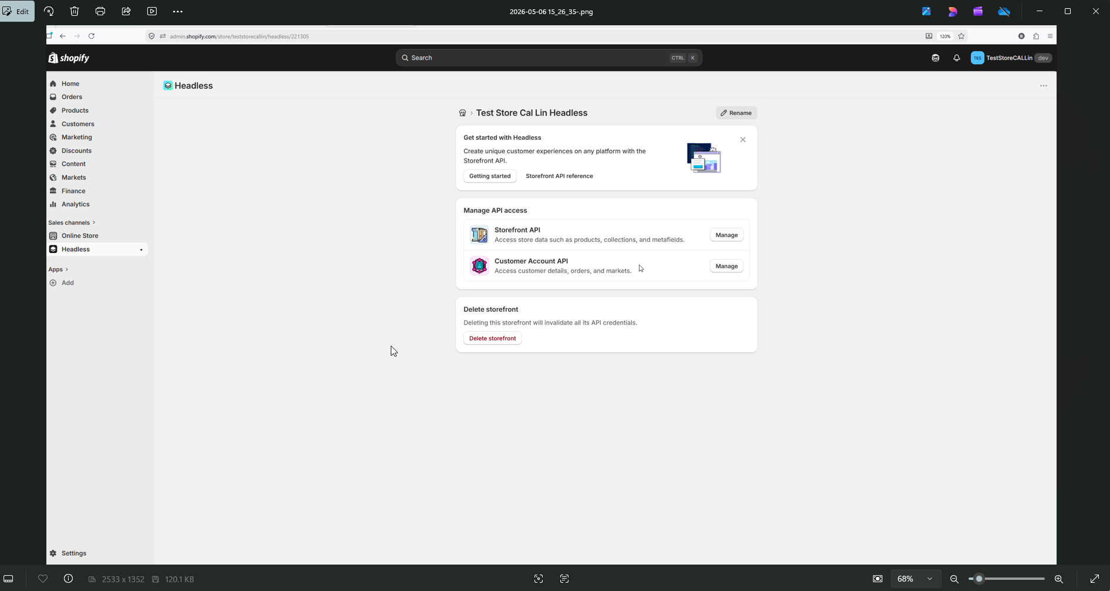Manage the Storefront API
The height and width of the screenshot is (591, 1110).
[x=726, y=235]
